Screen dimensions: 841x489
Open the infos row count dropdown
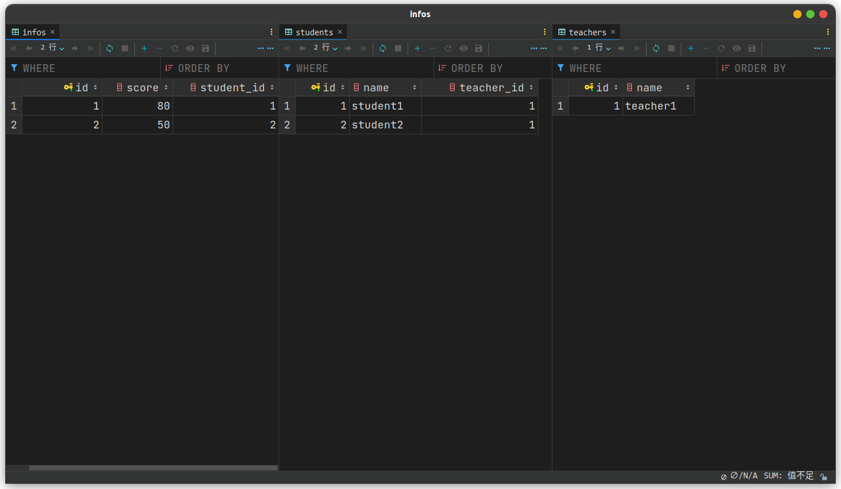coord(52,48)
